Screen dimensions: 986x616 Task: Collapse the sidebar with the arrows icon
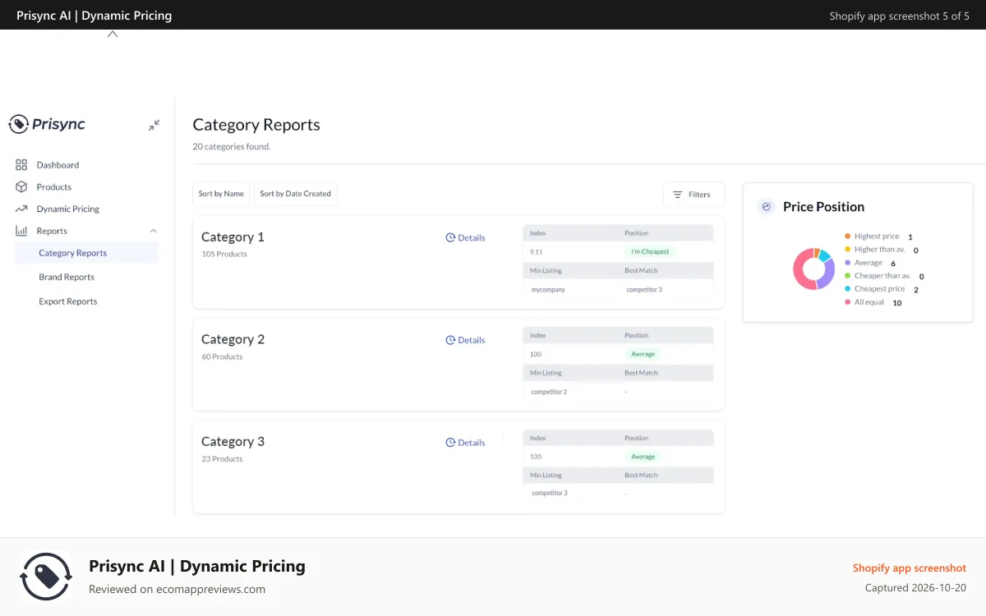[x=154, y=125]
